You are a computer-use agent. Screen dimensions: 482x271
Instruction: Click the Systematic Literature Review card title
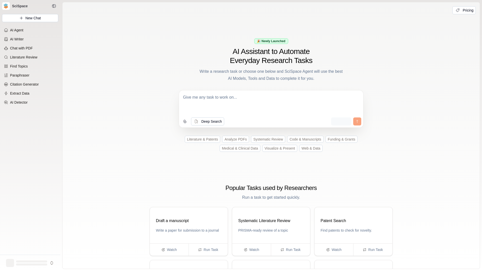(264, 221)
